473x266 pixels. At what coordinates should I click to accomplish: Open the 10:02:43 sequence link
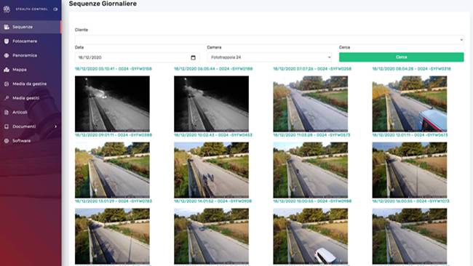(x=213, y=135)
